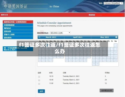The width and height of the screenshot is (125, 97).
Task: Pick April 29 on the calendar
Action: [x=82, y=60]
